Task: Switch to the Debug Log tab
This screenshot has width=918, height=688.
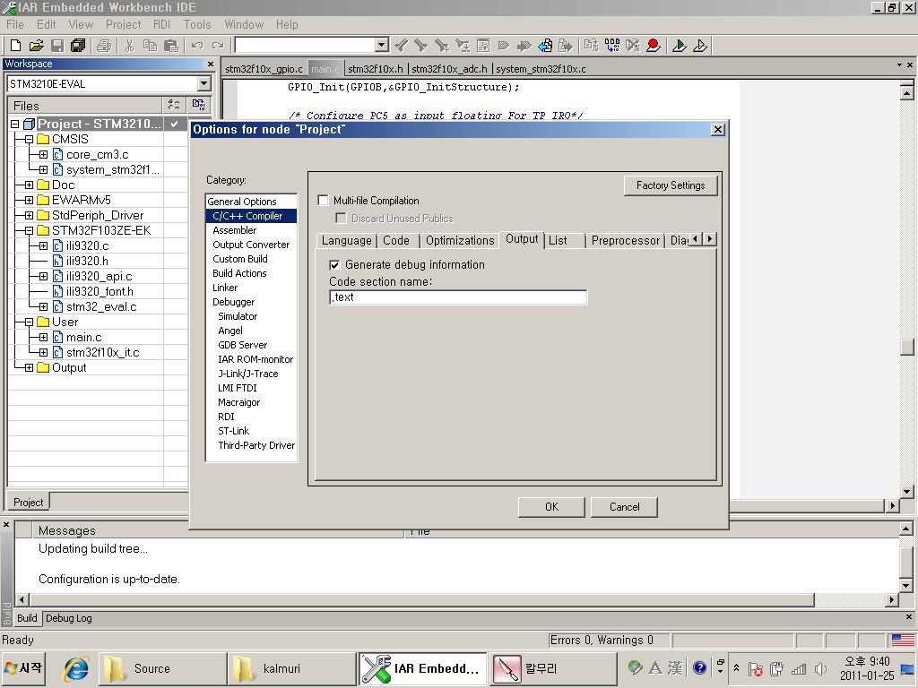Action: 68,618
